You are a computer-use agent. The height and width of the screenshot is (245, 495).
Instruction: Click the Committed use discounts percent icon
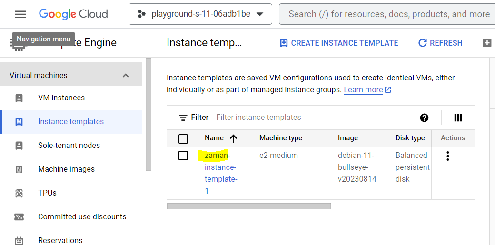(19, 217)
